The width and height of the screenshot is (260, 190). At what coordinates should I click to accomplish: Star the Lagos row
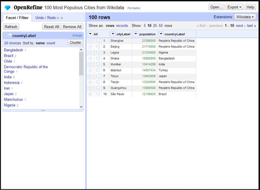(90, 53)
